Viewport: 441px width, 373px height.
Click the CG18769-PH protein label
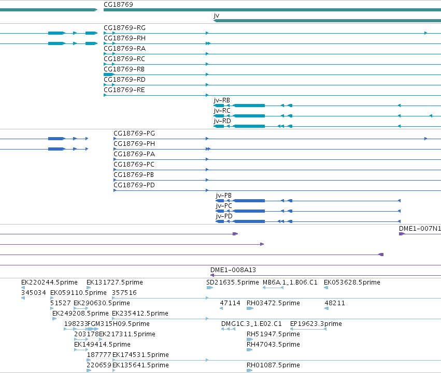(x=134, y=144)
